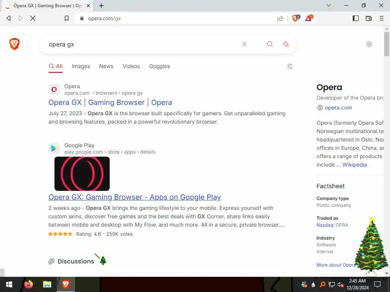390x292 pixels.
Task: Click the page's vertical scrollbar thumb
Action: tap(387, 44)
